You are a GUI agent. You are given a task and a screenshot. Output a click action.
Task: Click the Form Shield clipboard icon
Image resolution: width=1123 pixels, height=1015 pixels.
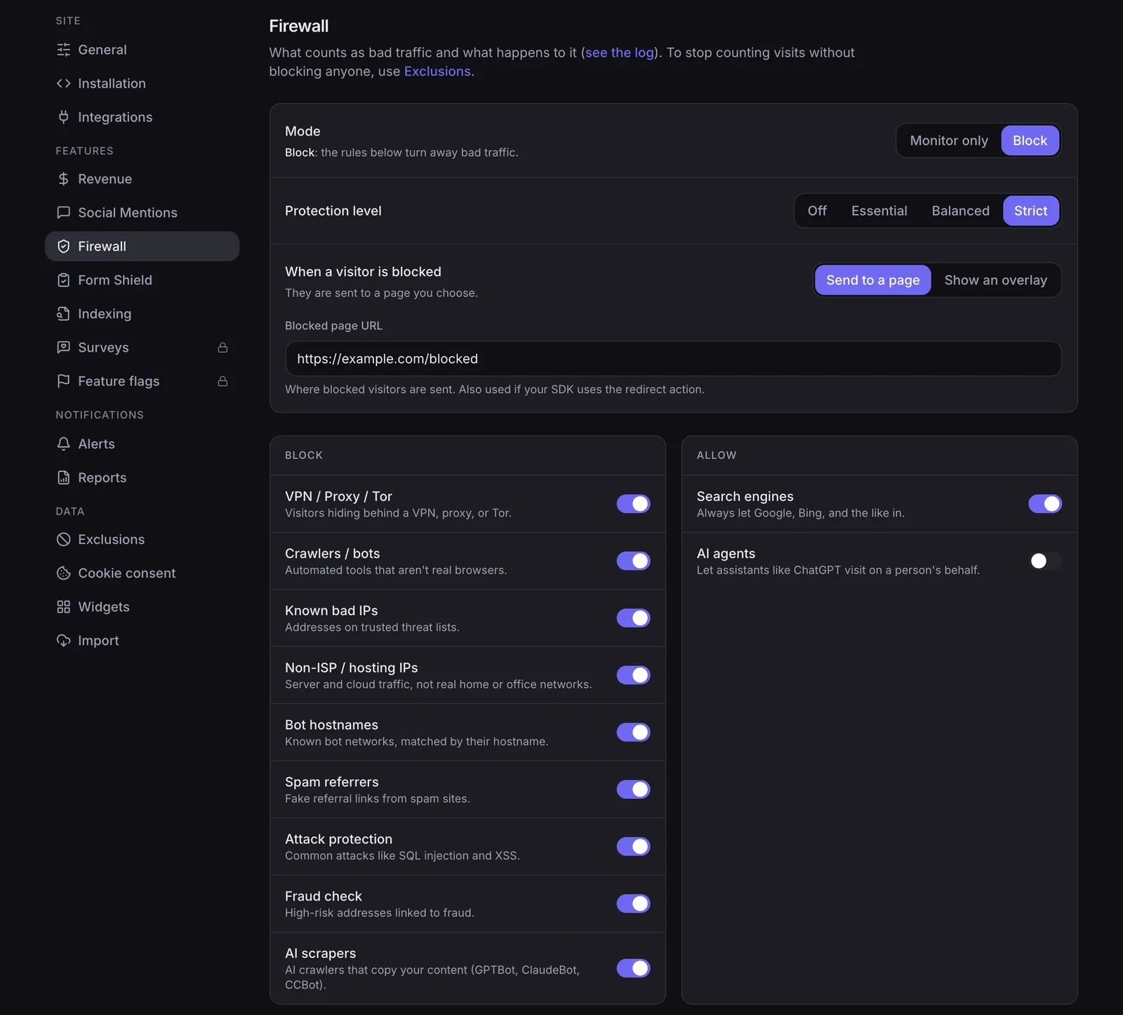coord(63,280)
